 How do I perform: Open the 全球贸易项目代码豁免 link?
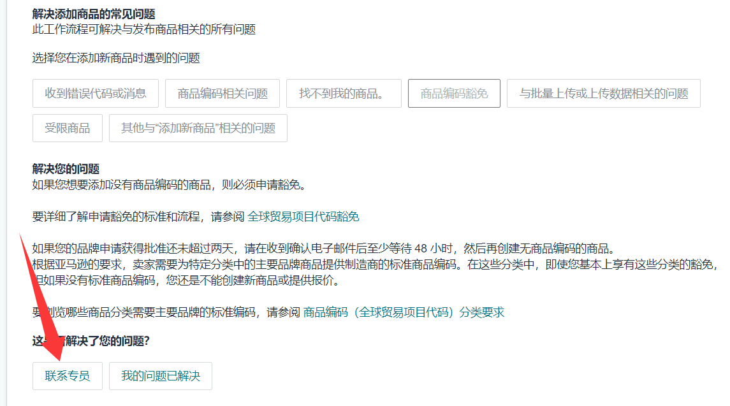click(303, 217)
